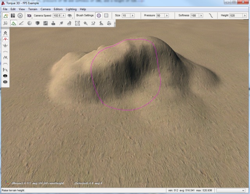The image size is (250, 194).
Task: Select the Grab Terrain tool
Action: 5,33
